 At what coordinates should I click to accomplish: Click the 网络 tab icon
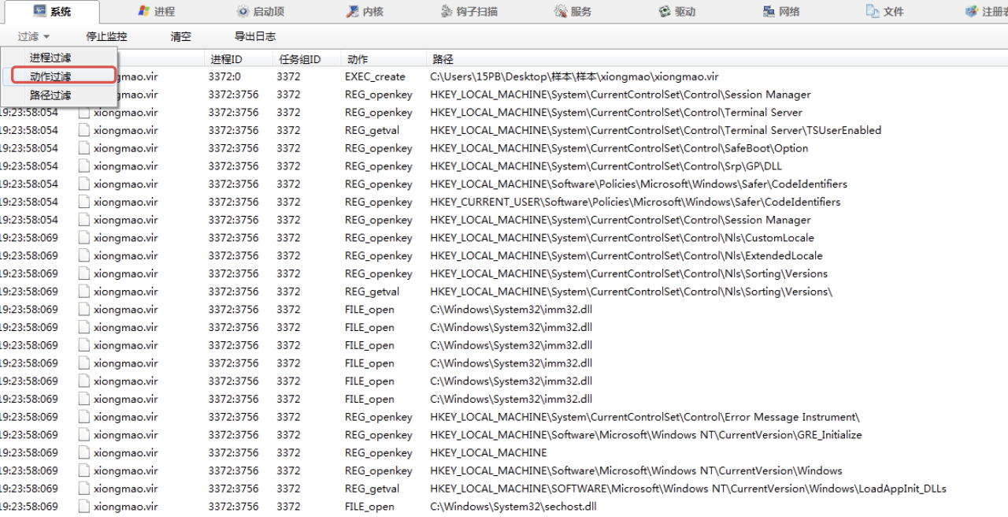[x=769, y=12]
